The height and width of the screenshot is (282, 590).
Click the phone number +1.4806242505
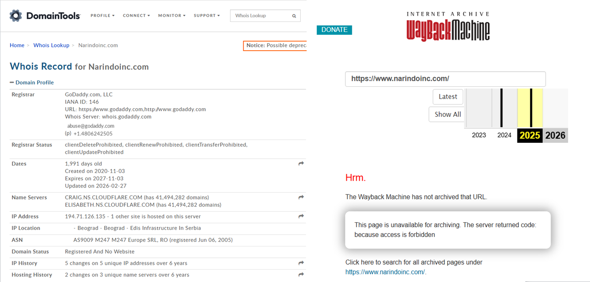coord(93,134)
